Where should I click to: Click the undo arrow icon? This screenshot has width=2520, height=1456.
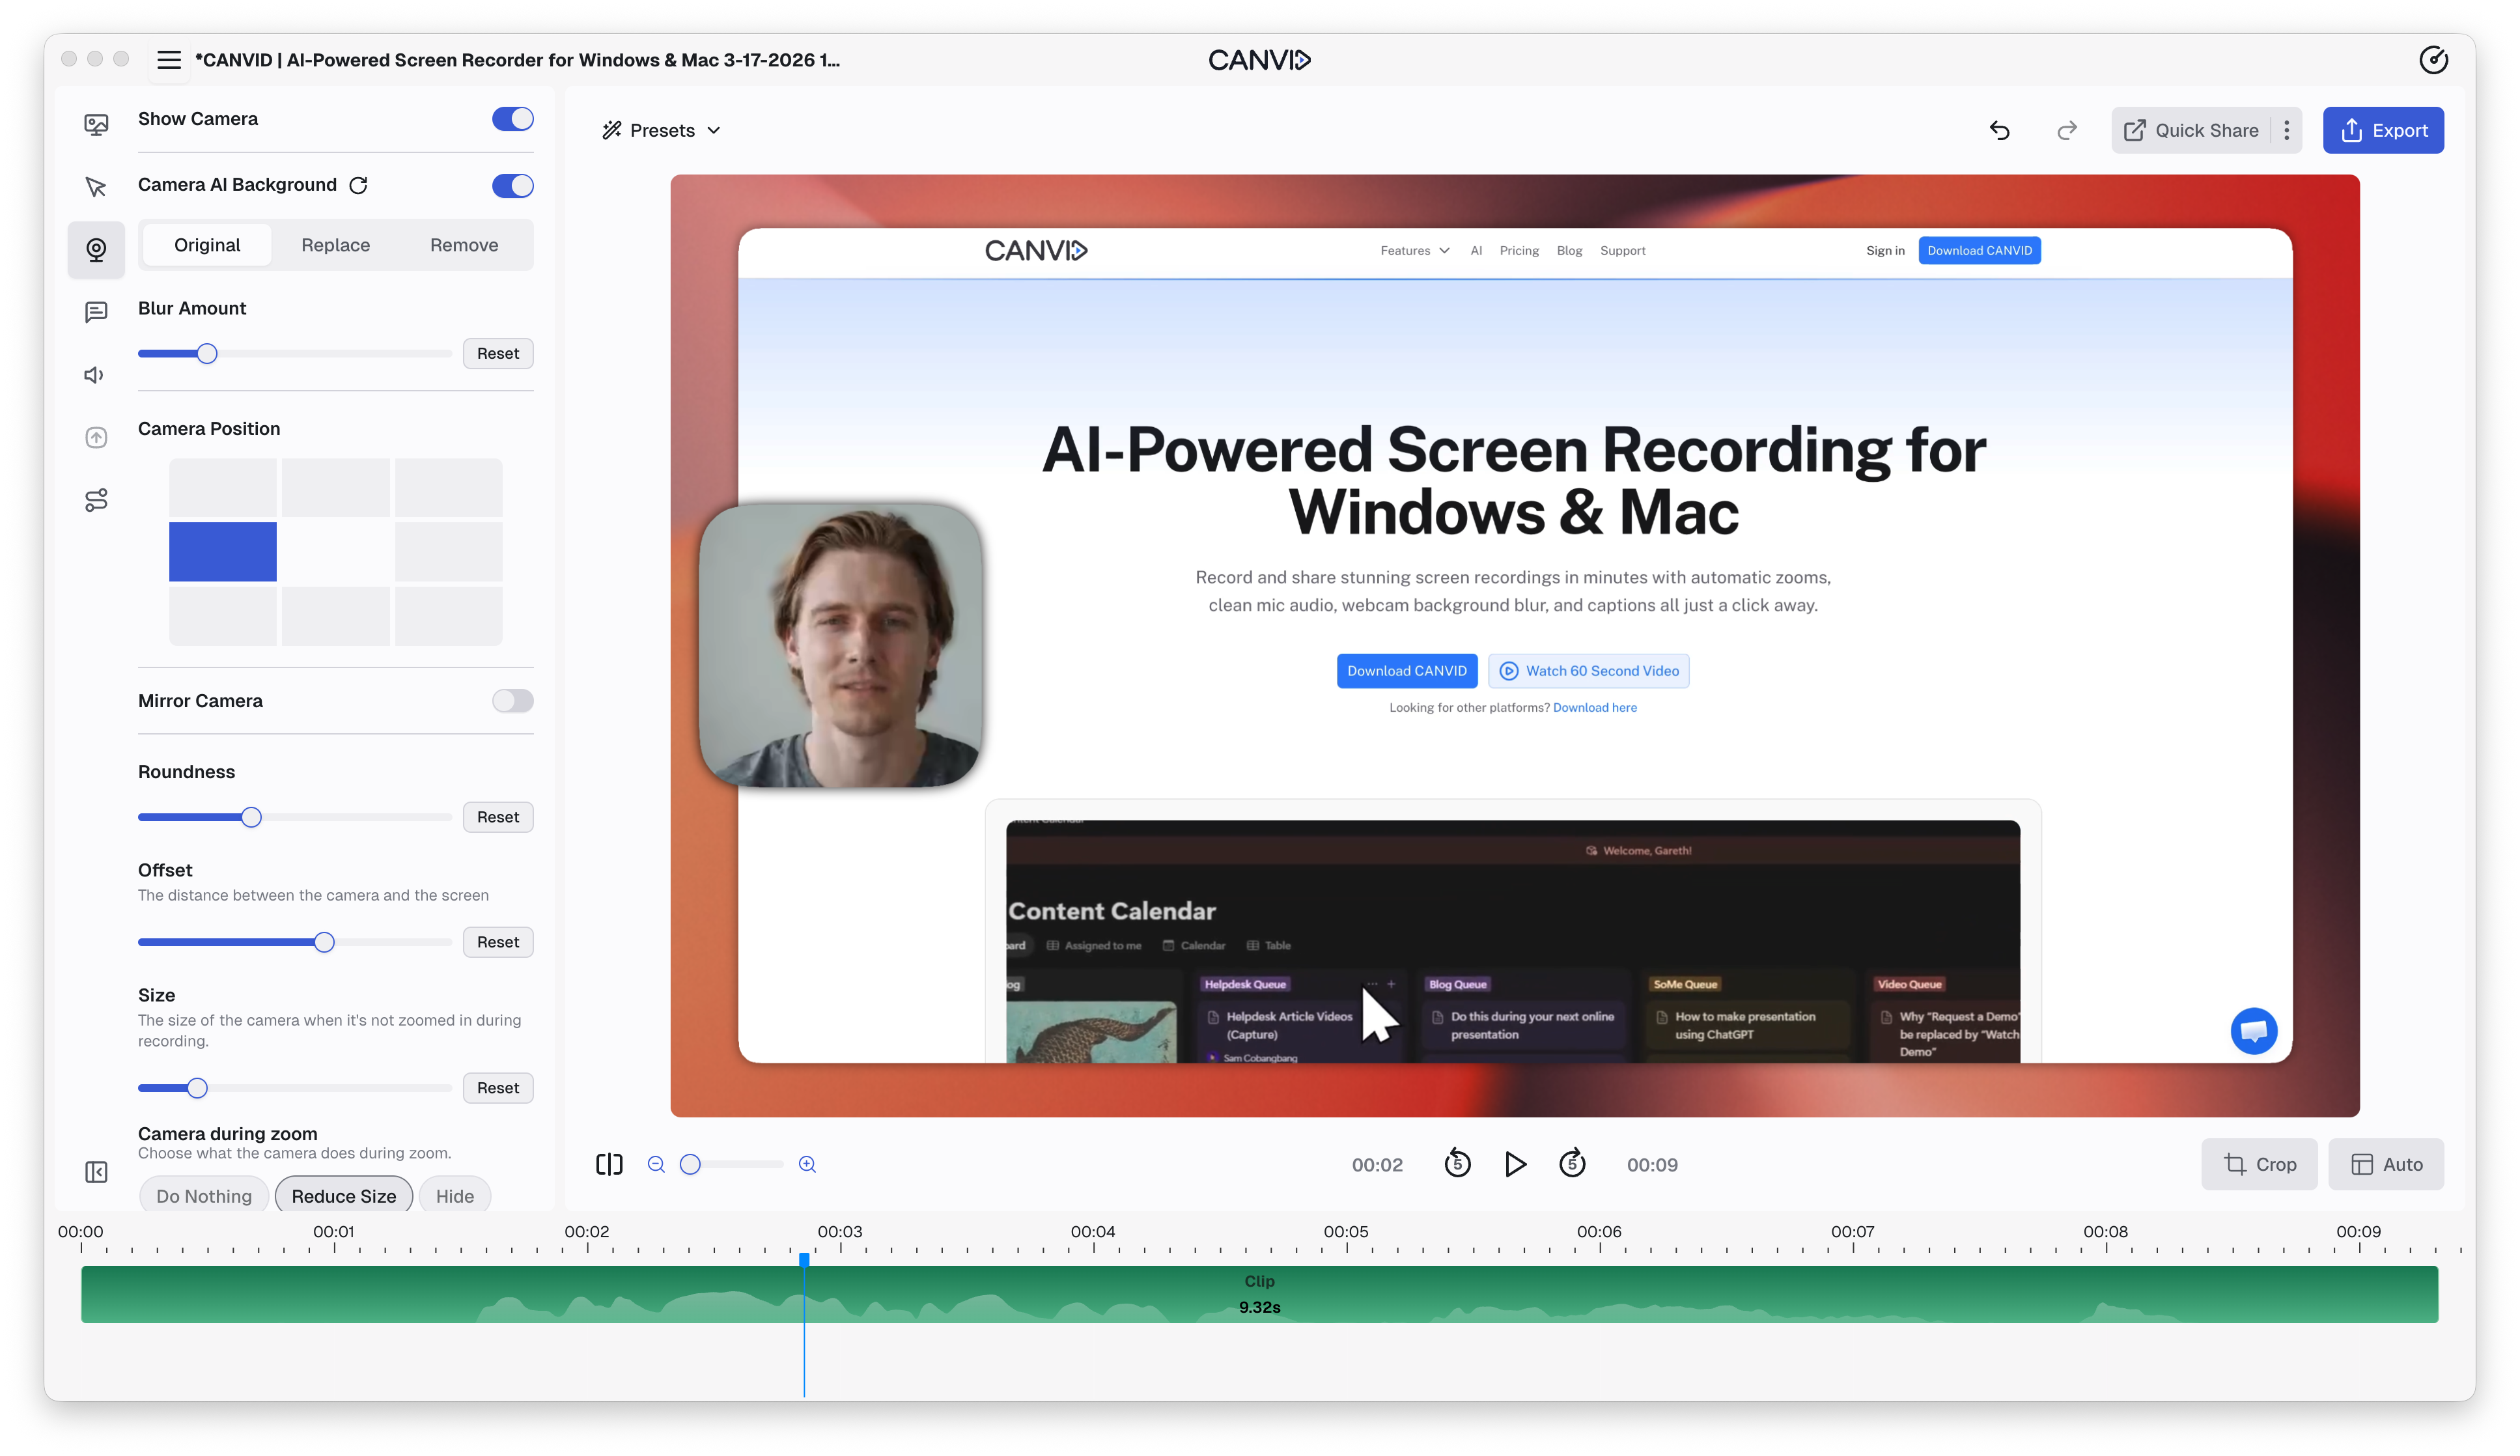(x=1999, y=130)
